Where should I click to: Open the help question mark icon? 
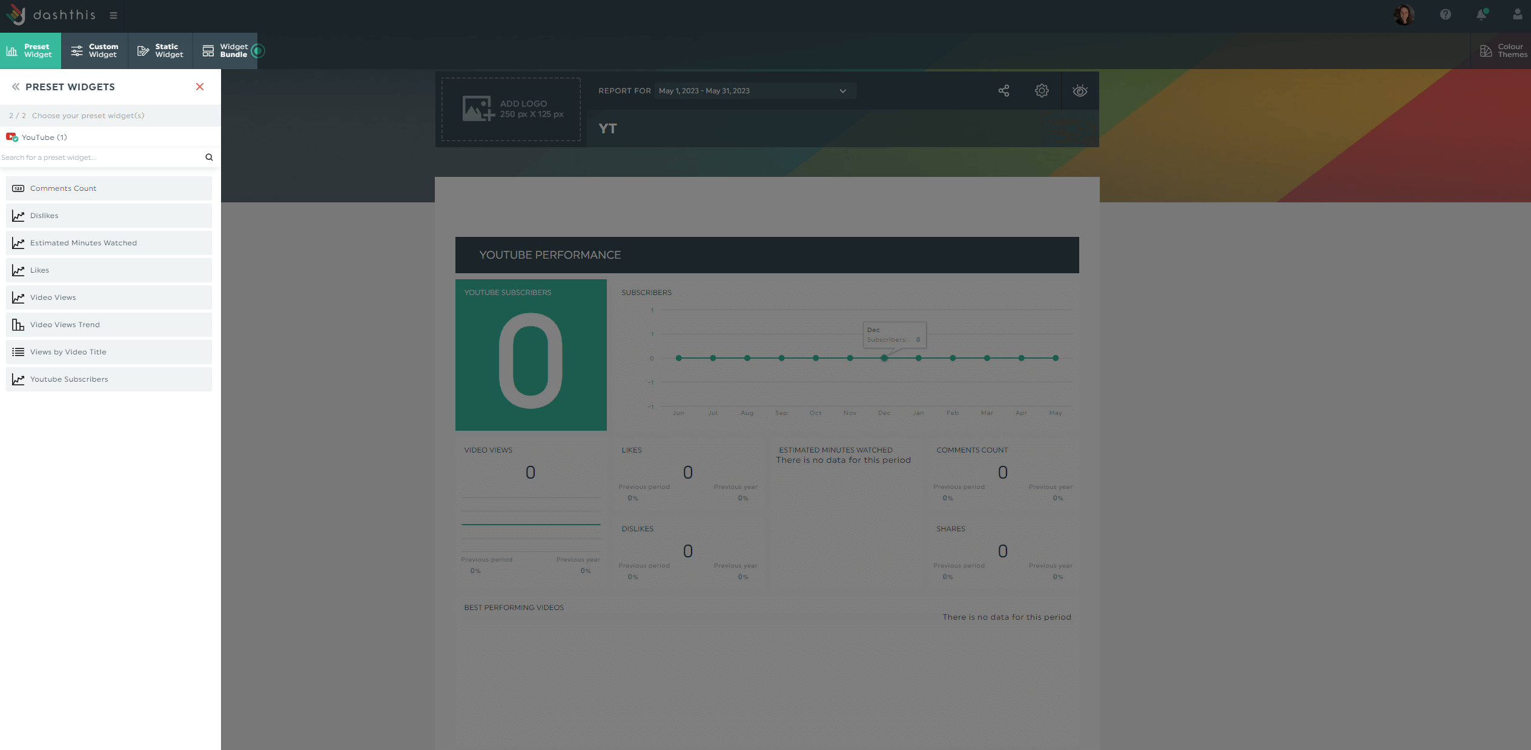[x=1446, y=15]
